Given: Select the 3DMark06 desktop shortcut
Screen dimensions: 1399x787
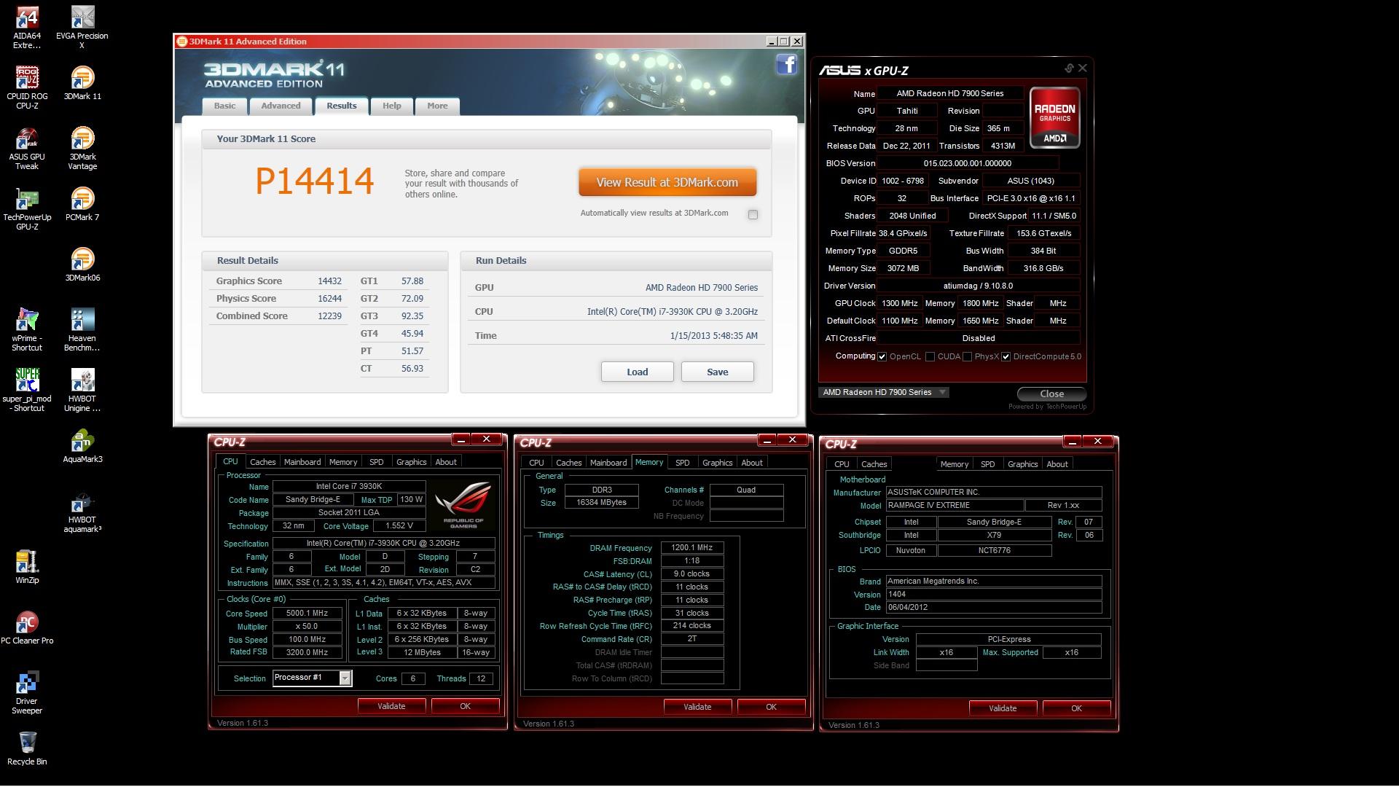Looking at the screenshot, I should [x=82, y=265].
